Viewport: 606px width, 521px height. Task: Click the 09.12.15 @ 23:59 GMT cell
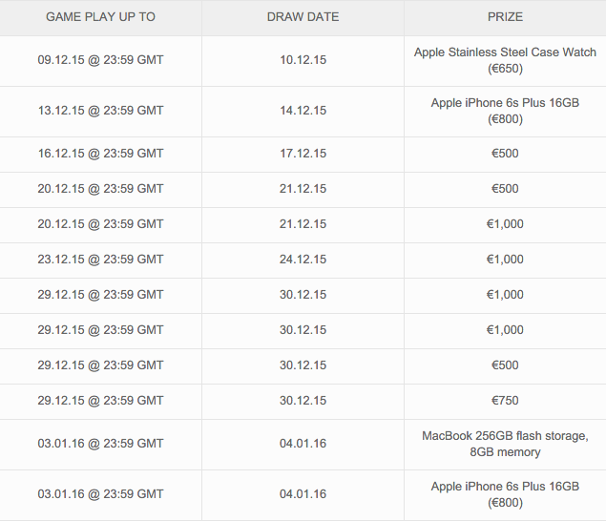(100, 60)
